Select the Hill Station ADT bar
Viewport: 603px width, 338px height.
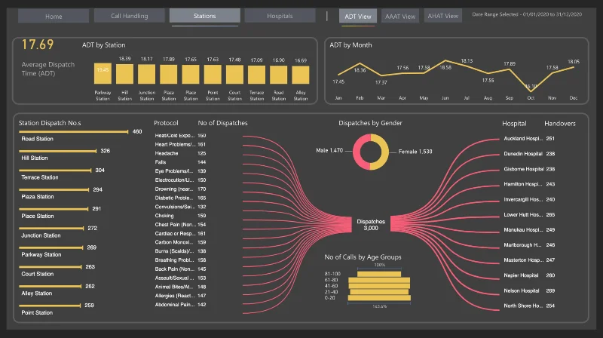coord(124,74)
